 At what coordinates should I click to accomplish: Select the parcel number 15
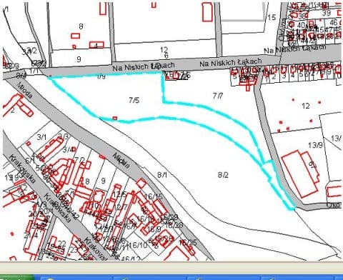coord(272,17)
